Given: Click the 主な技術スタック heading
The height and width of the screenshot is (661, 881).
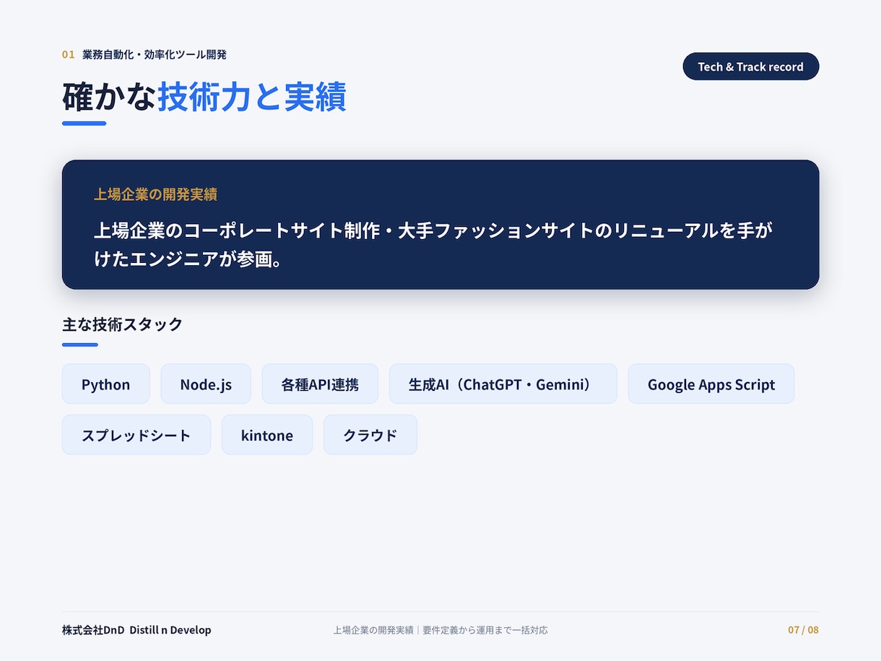Looking at the screenshot, I should coord(123,324).
